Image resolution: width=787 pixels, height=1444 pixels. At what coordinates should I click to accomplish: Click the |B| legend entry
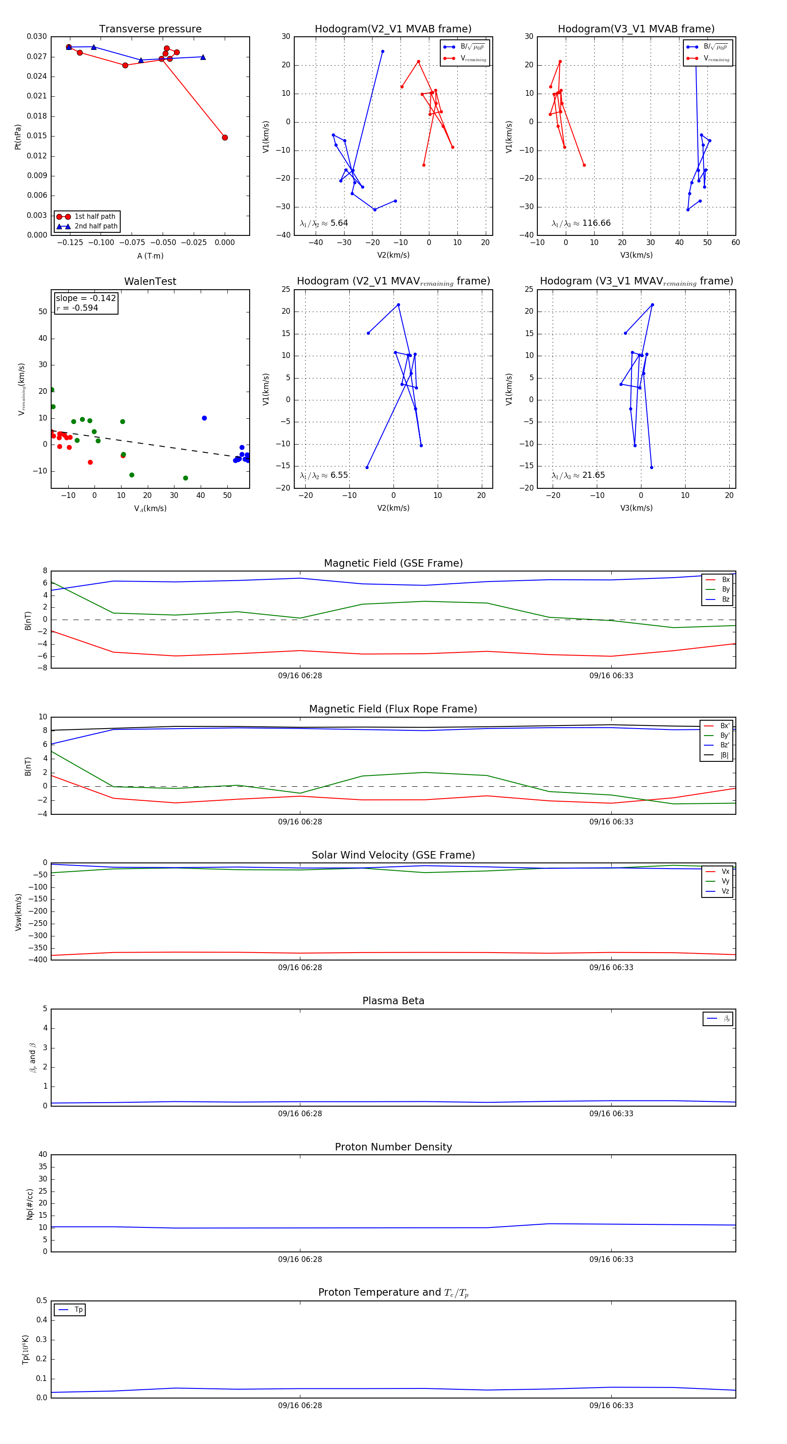pyautogui.click(x=717, y=755)
